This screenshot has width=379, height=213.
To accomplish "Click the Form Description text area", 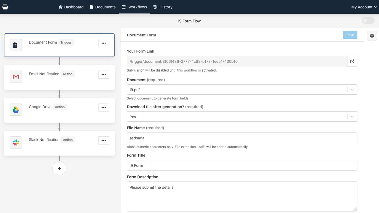I will tap(242, 196).
